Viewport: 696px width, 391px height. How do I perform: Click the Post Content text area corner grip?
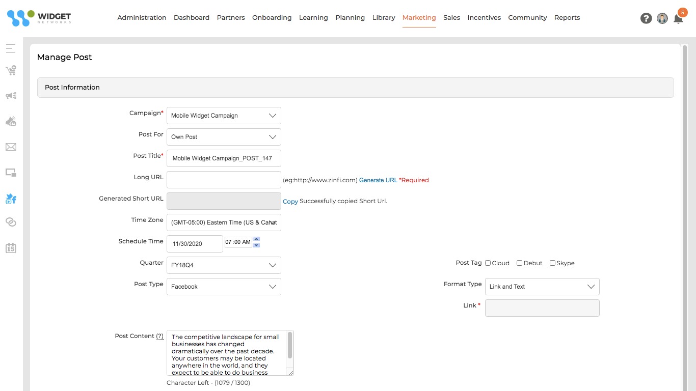(290, 372)
